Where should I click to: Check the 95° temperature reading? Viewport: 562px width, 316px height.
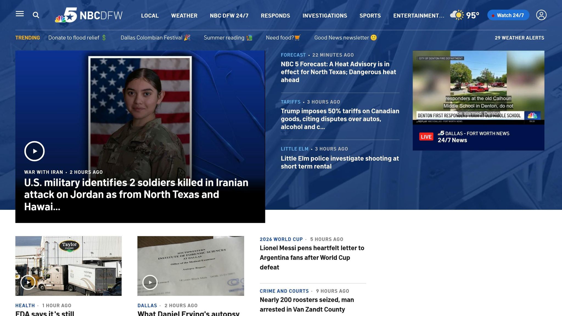click(473, 15)
